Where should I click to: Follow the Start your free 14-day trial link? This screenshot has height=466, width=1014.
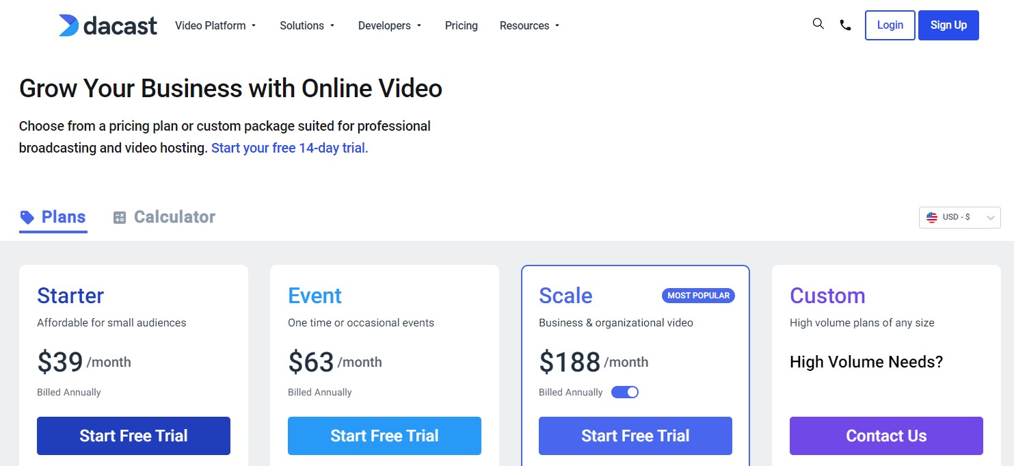click(290, 148)
